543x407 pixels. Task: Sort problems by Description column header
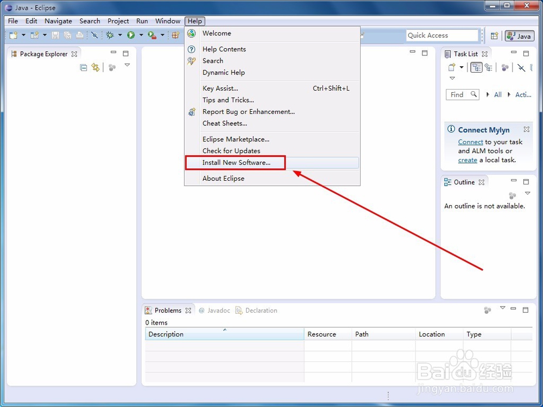[x=224, y=334]
